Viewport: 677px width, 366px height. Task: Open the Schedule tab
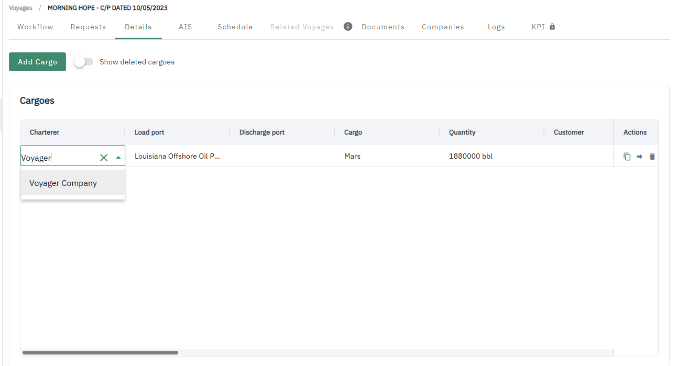click(235, 27)
